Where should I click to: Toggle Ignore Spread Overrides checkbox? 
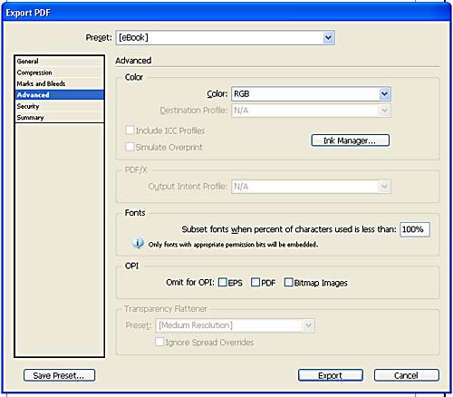(x=159, y=342)
